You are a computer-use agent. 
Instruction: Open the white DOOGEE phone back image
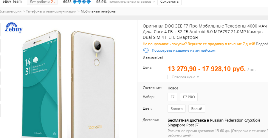pos(93,84)
